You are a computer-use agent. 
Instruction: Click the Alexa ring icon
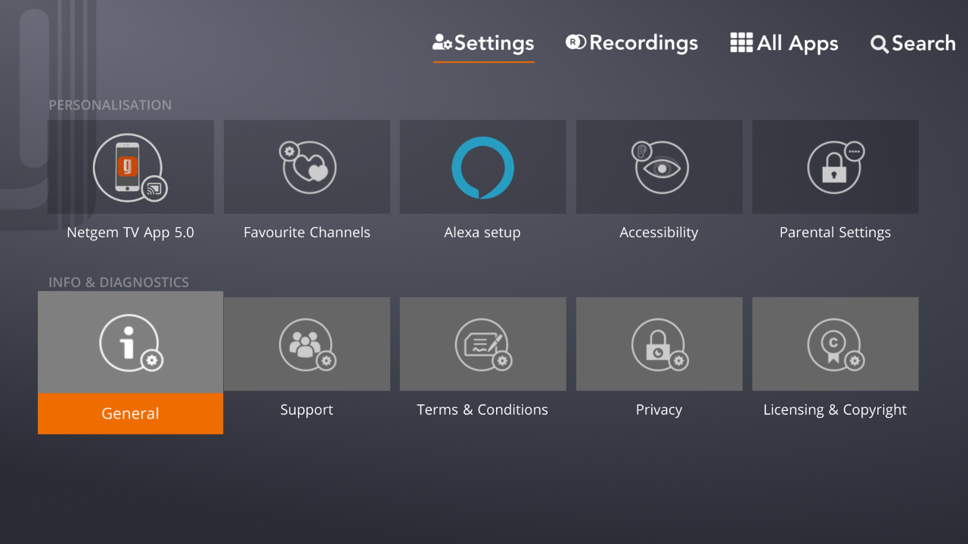coord(483,167)
